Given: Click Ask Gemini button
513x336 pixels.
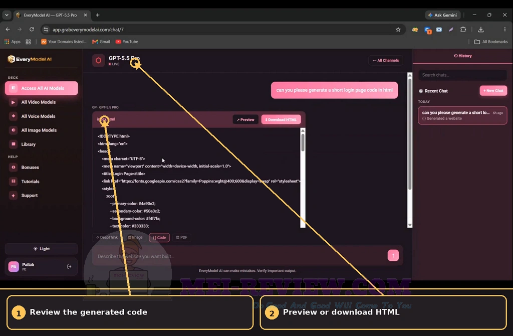Looking at the screenshot, I should [443, 15].
